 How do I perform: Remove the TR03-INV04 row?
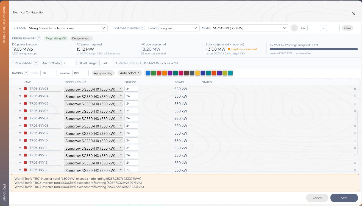coord(355,96)
